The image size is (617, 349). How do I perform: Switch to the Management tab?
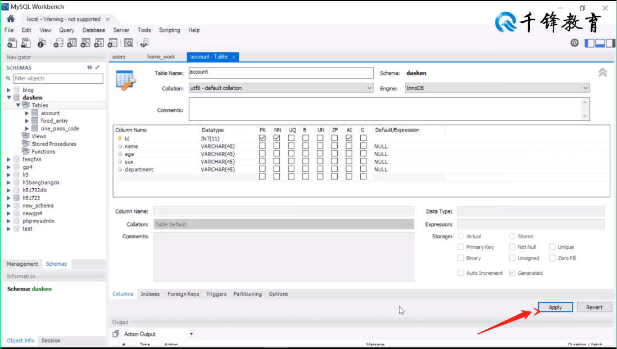coord(22,264)
